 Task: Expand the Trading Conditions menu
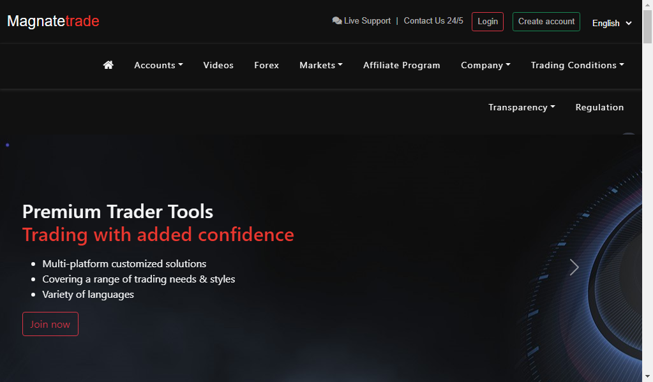[577, 65]
